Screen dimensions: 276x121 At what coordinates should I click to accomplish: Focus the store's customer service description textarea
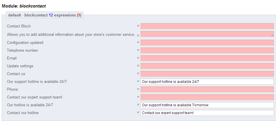coord(207,34)
